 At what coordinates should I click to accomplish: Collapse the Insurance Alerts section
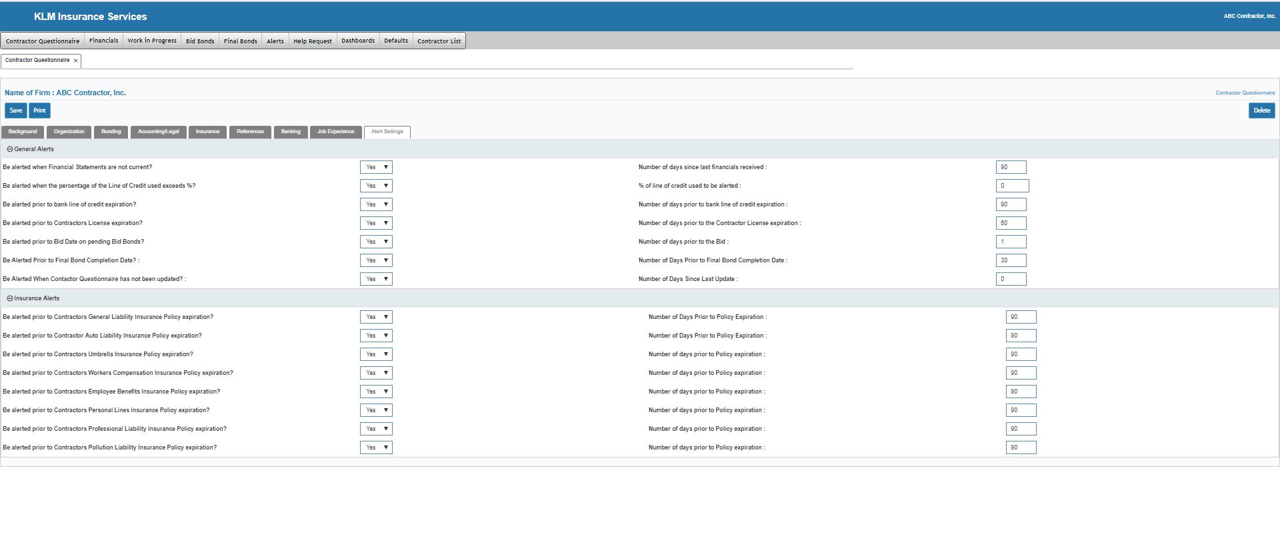(x=10, y=298)
